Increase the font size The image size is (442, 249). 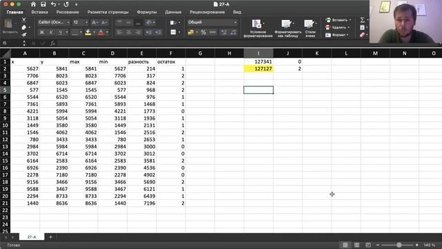click(x=95, y=22)
